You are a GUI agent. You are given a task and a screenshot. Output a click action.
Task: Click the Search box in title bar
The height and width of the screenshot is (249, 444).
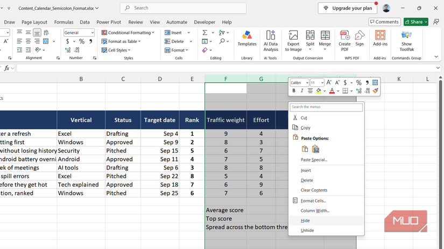pos(183,8)
